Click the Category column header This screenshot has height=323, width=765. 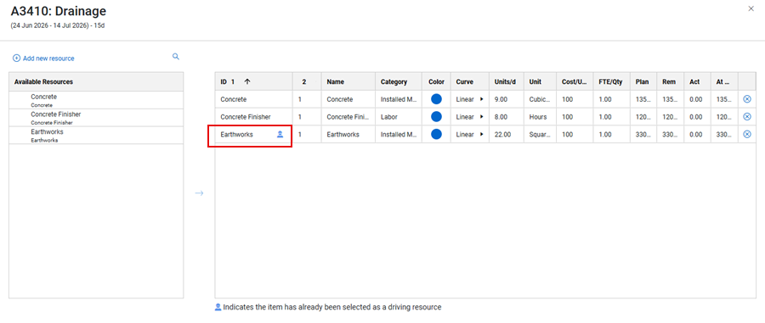399,81
